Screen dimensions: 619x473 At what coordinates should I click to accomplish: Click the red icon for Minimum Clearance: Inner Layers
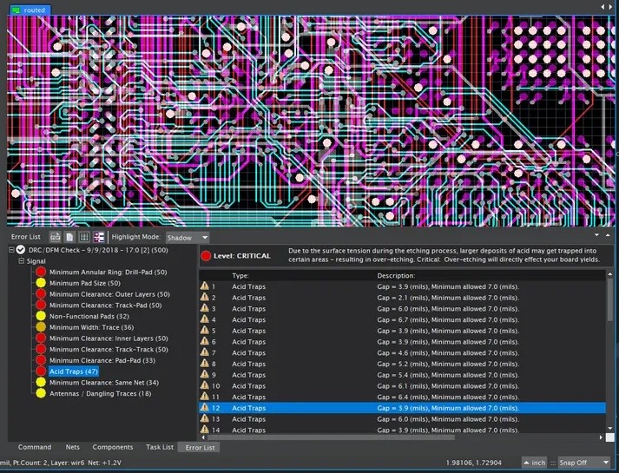41,338
